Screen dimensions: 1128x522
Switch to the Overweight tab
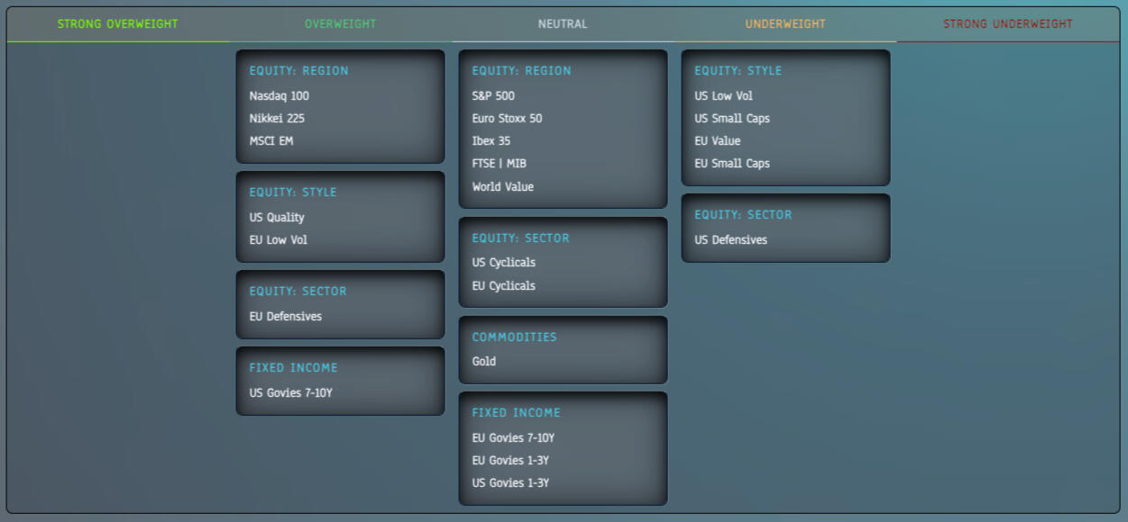coord(341,24)
